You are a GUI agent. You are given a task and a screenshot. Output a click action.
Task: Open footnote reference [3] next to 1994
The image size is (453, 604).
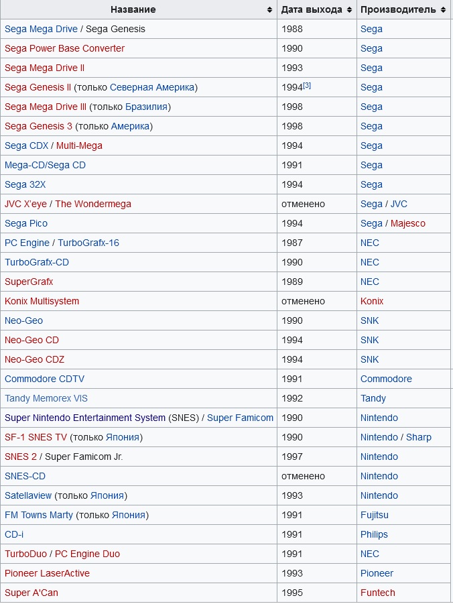(x=307, y=86)
